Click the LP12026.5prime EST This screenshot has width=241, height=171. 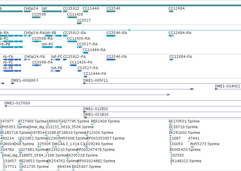tap(87, 136)
